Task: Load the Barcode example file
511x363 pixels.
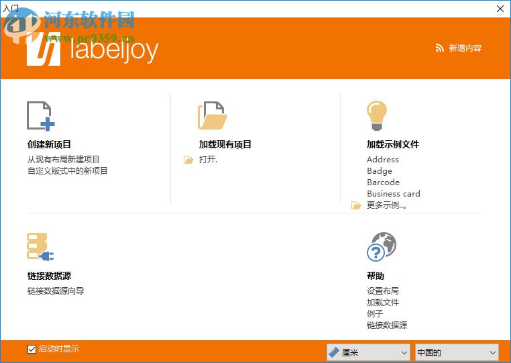Action: click(384, 183)
